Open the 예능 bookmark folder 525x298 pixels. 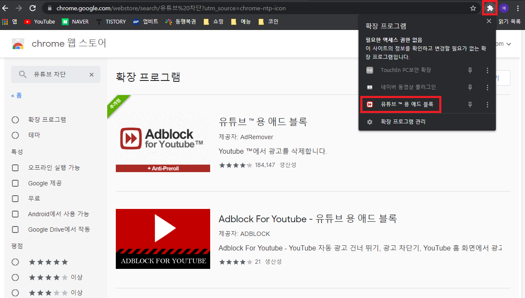(x=241, y=21)
